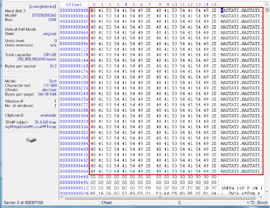
Task: Click the Default Edit Mode label
Action: pos(21,29)
